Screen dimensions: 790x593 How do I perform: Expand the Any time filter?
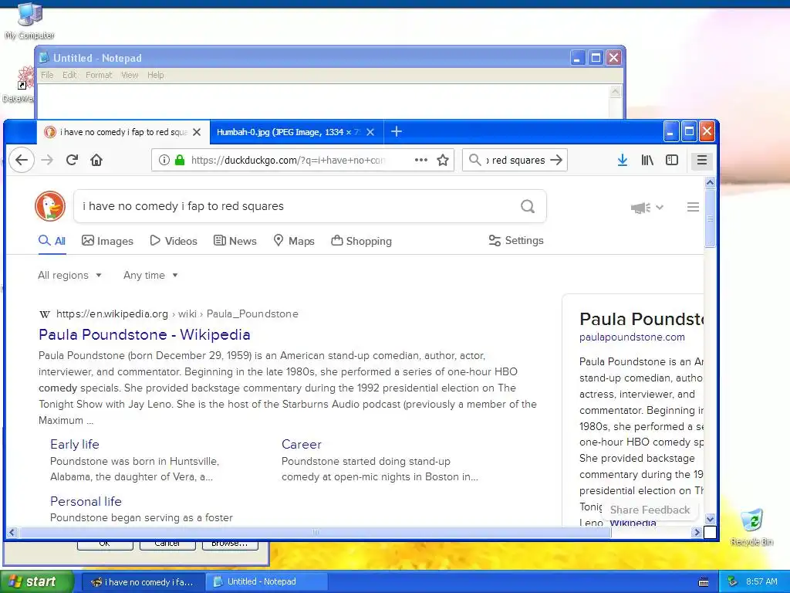click(150, 276)
